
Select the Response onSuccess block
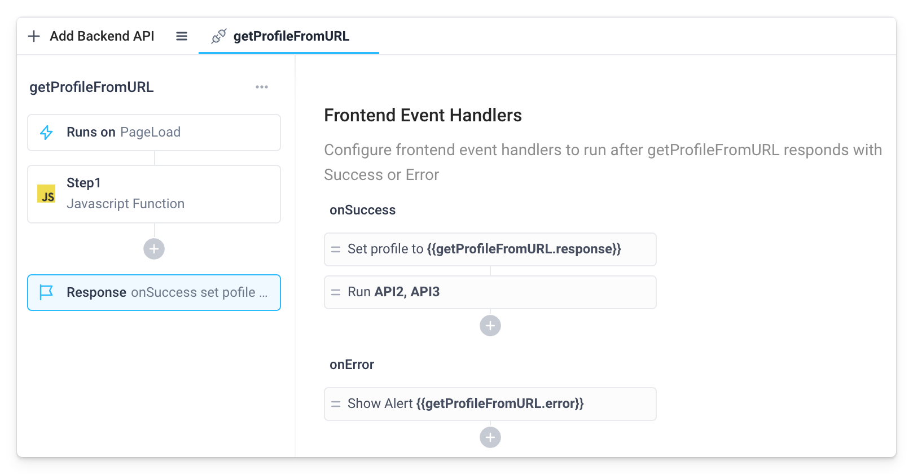153,292
